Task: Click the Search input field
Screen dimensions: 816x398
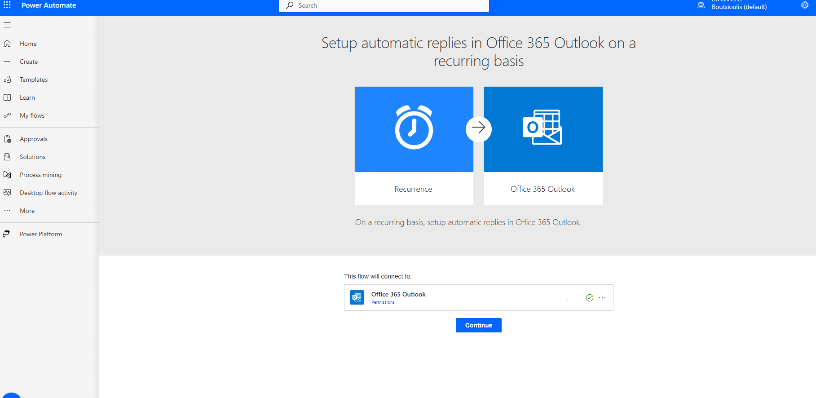Action: coord(384,5)
